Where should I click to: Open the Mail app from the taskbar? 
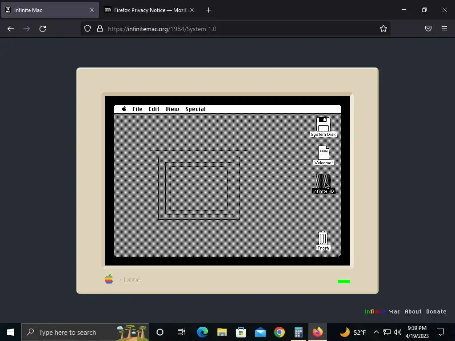coord(260,332)
